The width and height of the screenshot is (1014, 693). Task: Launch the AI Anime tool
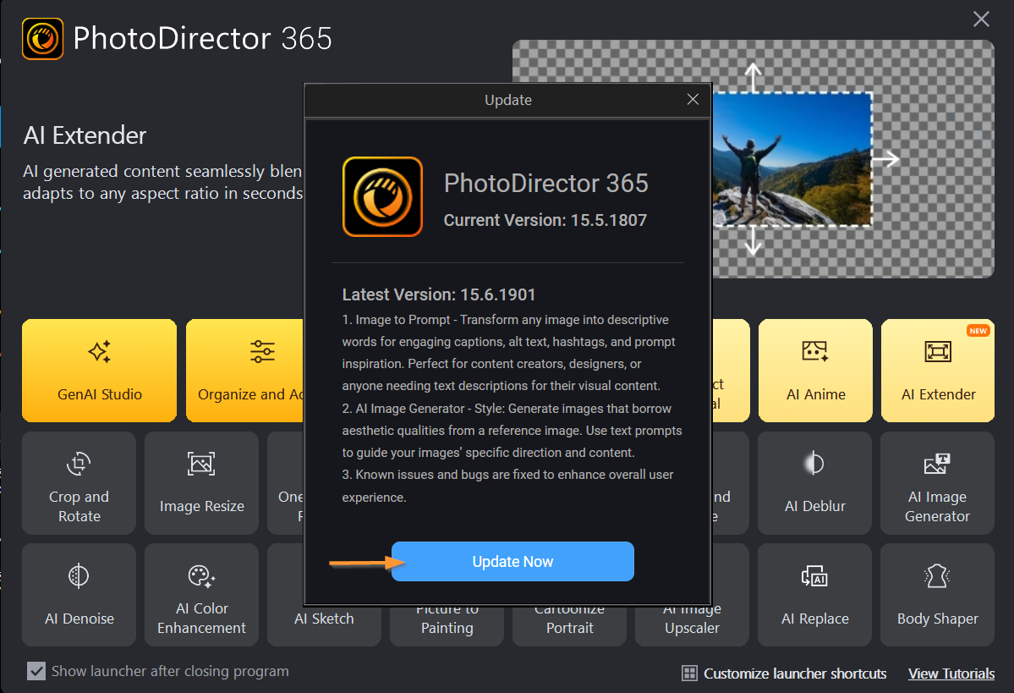pyautogui.click(x=814, y=370)
